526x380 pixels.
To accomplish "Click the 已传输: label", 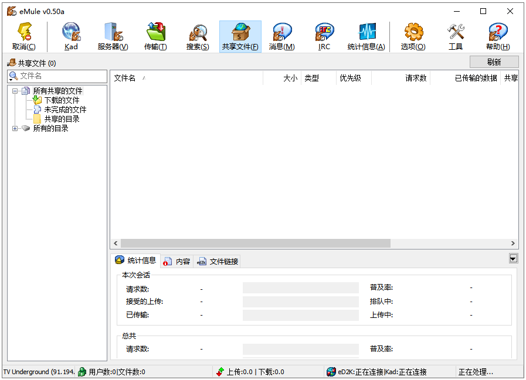I will (138, 315).
